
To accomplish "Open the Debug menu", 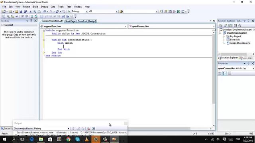I will pos(44,7).
